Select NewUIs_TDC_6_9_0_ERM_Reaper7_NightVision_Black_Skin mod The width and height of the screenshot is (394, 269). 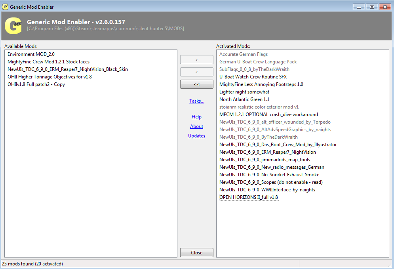pyautogui.click(x=68, y=69)
